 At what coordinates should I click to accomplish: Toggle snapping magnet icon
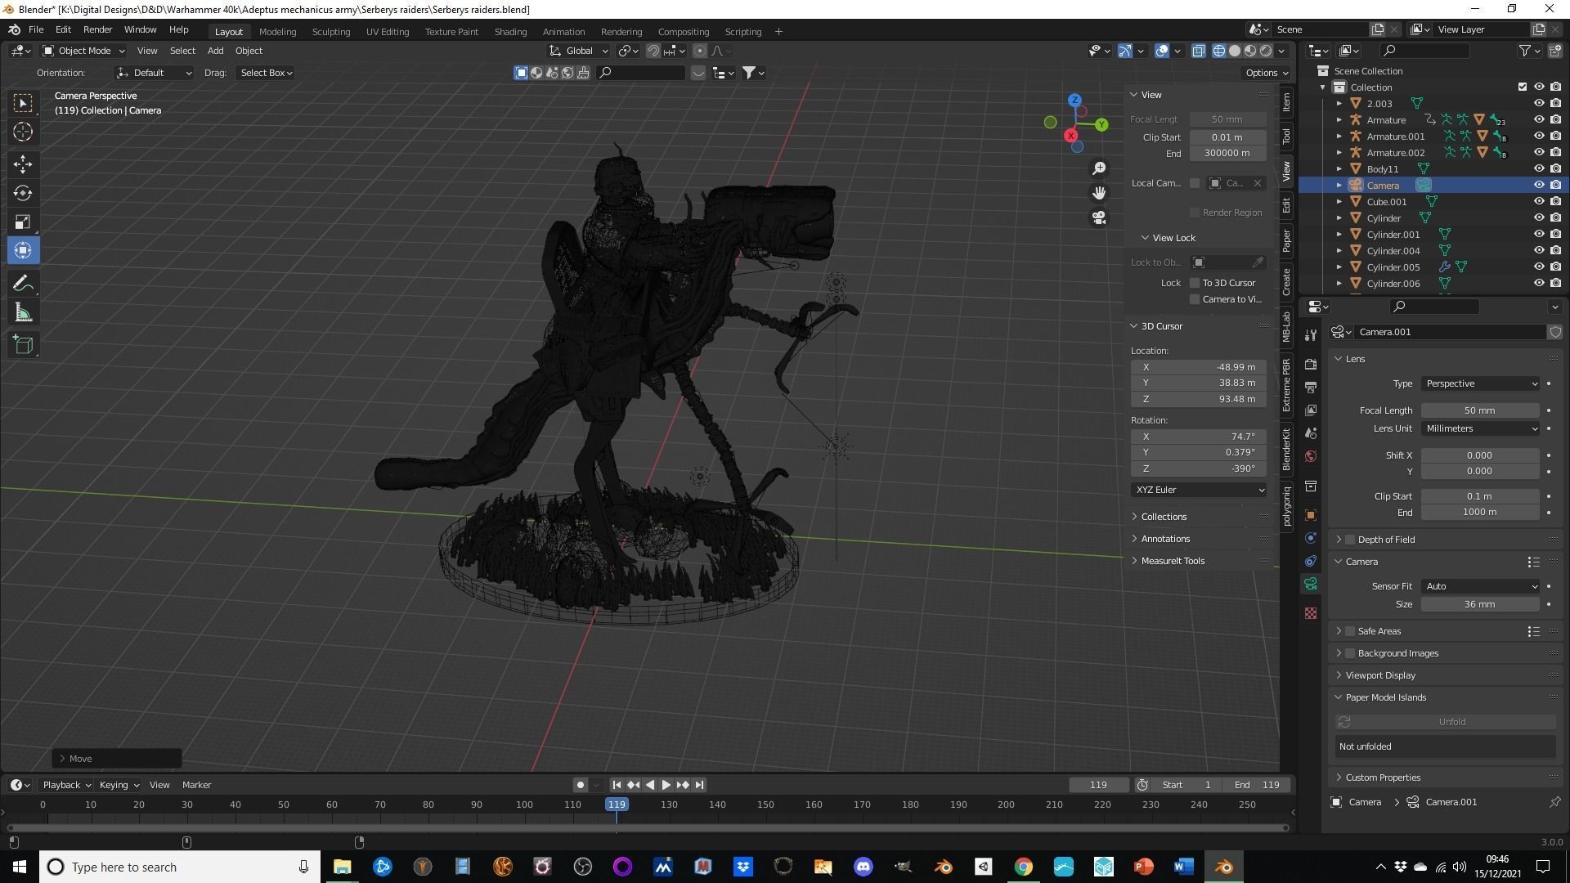[653, 51]
